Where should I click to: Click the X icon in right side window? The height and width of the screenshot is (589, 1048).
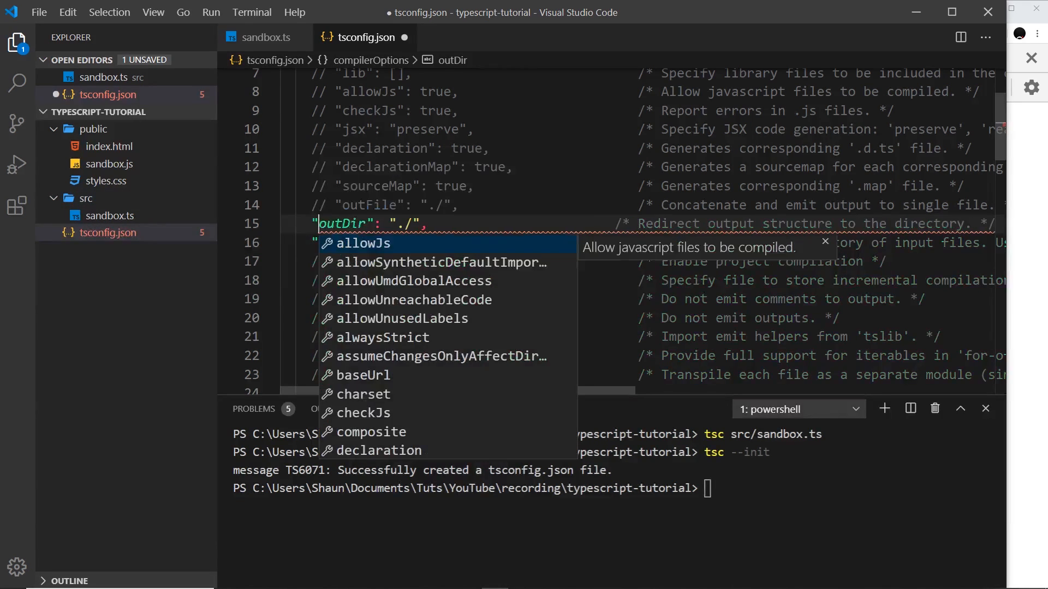point(1031,58)
